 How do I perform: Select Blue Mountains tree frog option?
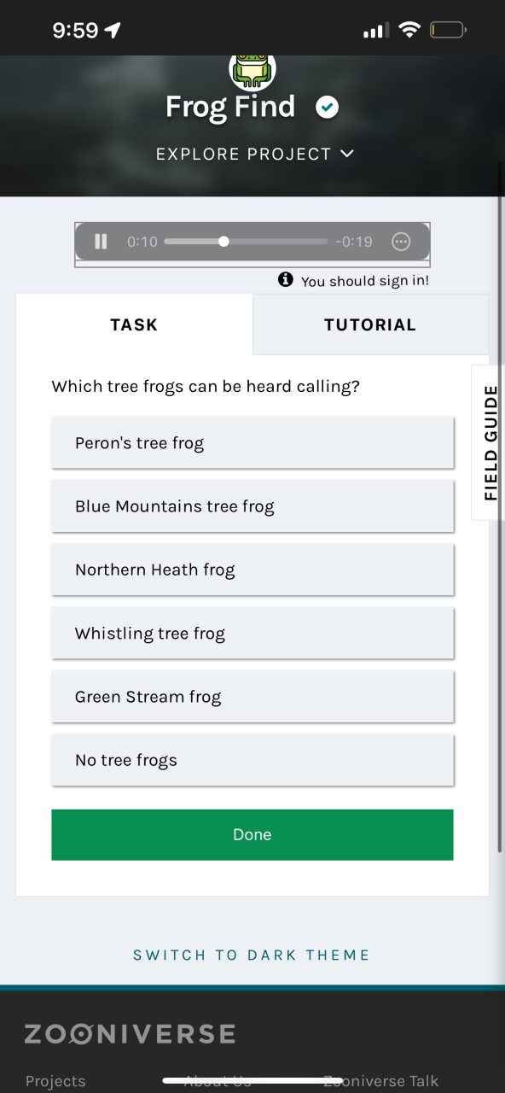click(252, 506)
